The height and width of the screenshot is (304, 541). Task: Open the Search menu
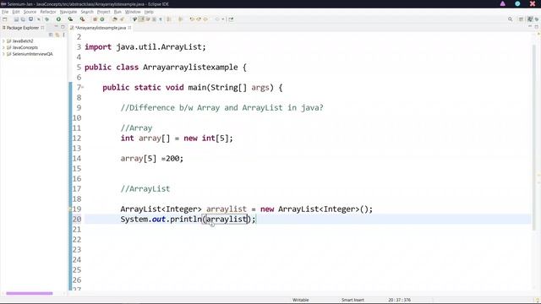click(x=87, y=12)
